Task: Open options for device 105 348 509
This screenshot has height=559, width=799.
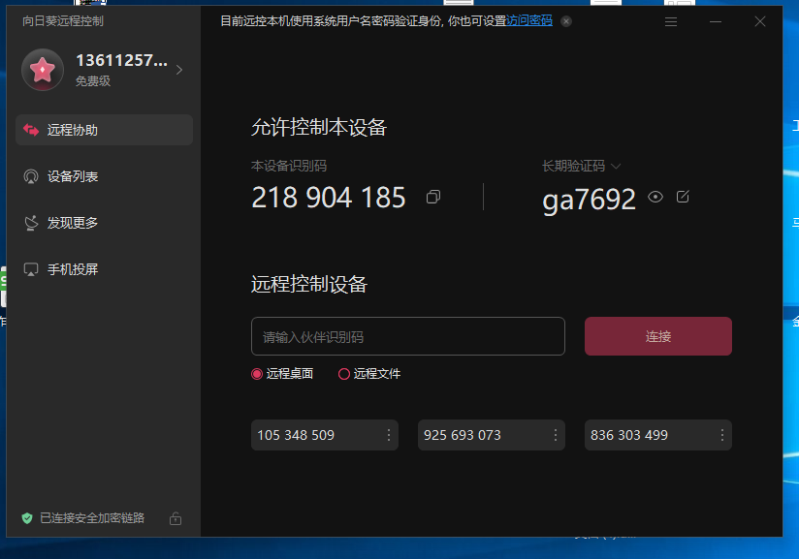Action: point(389,435)
